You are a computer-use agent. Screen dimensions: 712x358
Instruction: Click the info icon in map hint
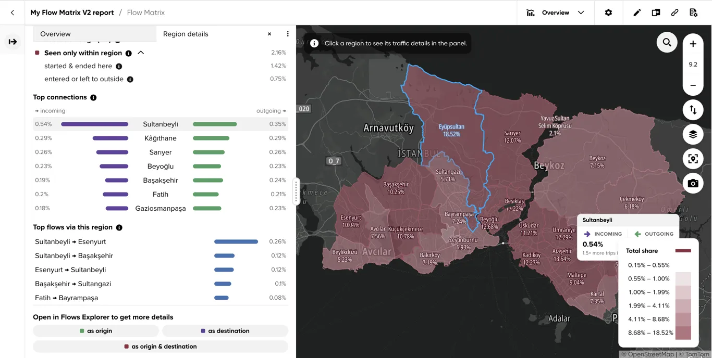tap(314, 43)
